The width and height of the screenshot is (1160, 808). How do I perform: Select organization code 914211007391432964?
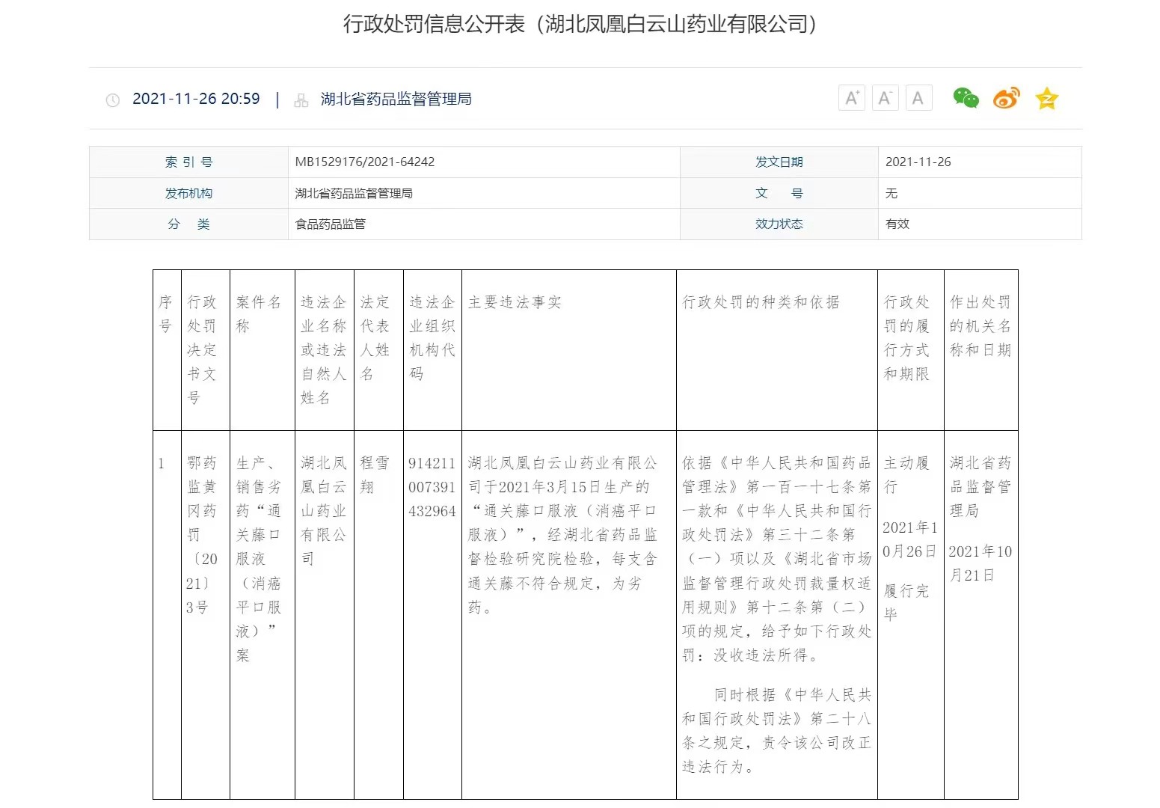tap(432, 487)
